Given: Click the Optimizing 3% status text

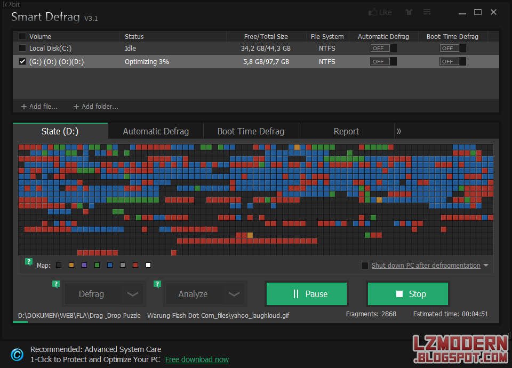Looking at the screenshot, I should point(147,62).
